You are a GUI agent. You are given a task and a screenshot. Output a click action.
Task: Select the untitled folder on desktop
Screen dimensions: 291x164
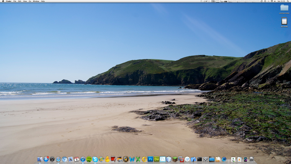click(x=284, y=9)
